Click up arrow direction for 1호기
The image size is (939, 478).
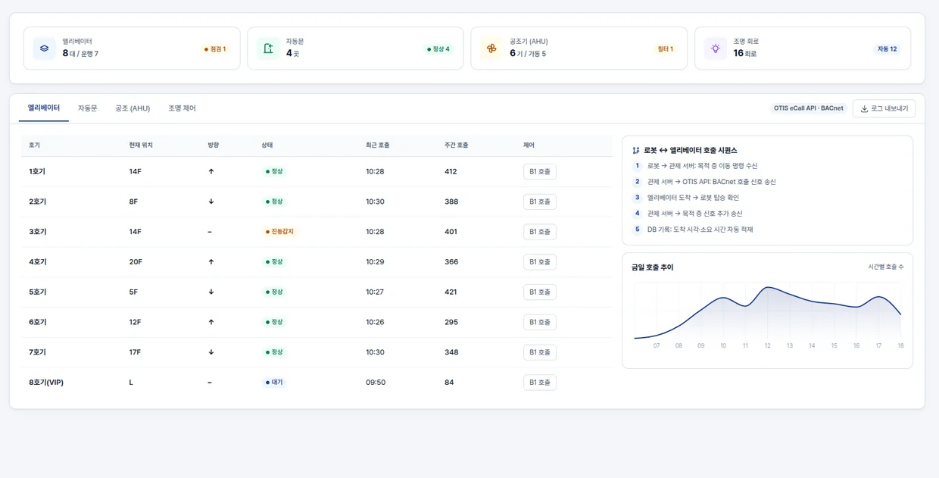211,171
